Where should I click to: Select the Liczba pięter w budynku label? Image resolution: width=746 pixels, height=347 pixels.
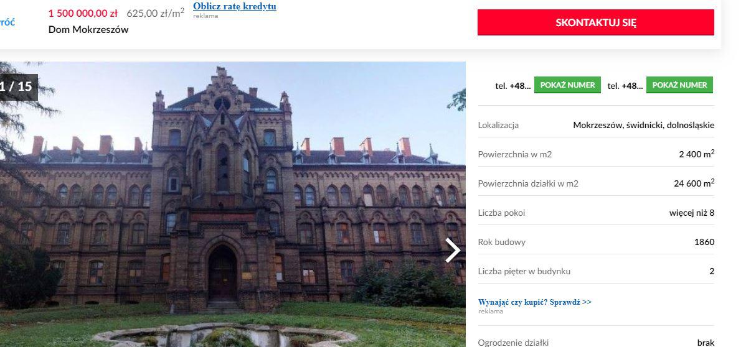click(524, 271)
